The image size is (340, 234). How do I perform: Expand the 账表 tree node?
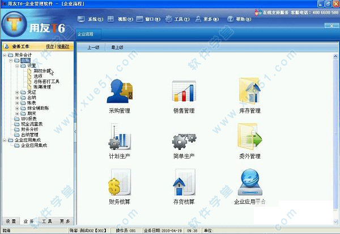(x=17, y=103)
